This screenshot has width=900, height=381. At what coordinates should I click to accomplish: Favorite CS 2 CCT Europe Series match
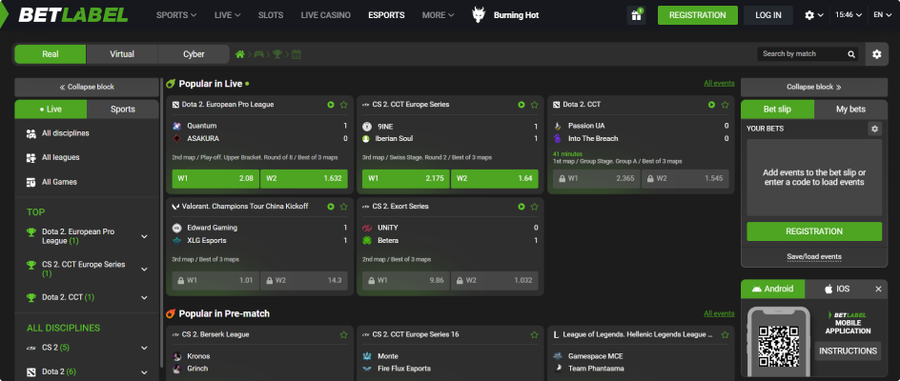click(x=534, y=105)
